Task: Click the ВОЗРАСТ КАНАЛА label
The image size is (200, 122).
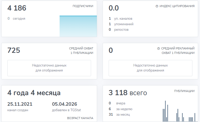Action: click(x=80, y=118)
